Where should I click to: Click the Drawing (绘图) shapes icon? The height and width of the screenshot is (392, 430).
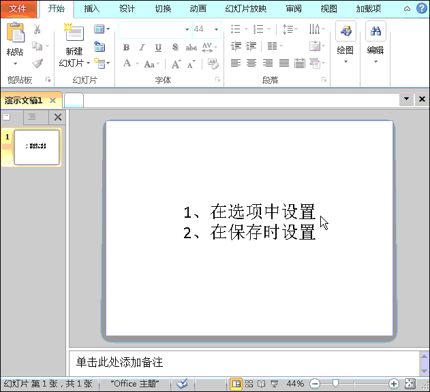click(345, 31)
